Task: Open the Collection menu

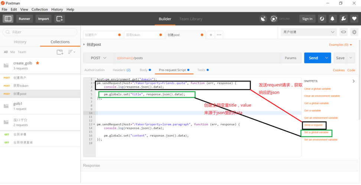Action: 40,9
